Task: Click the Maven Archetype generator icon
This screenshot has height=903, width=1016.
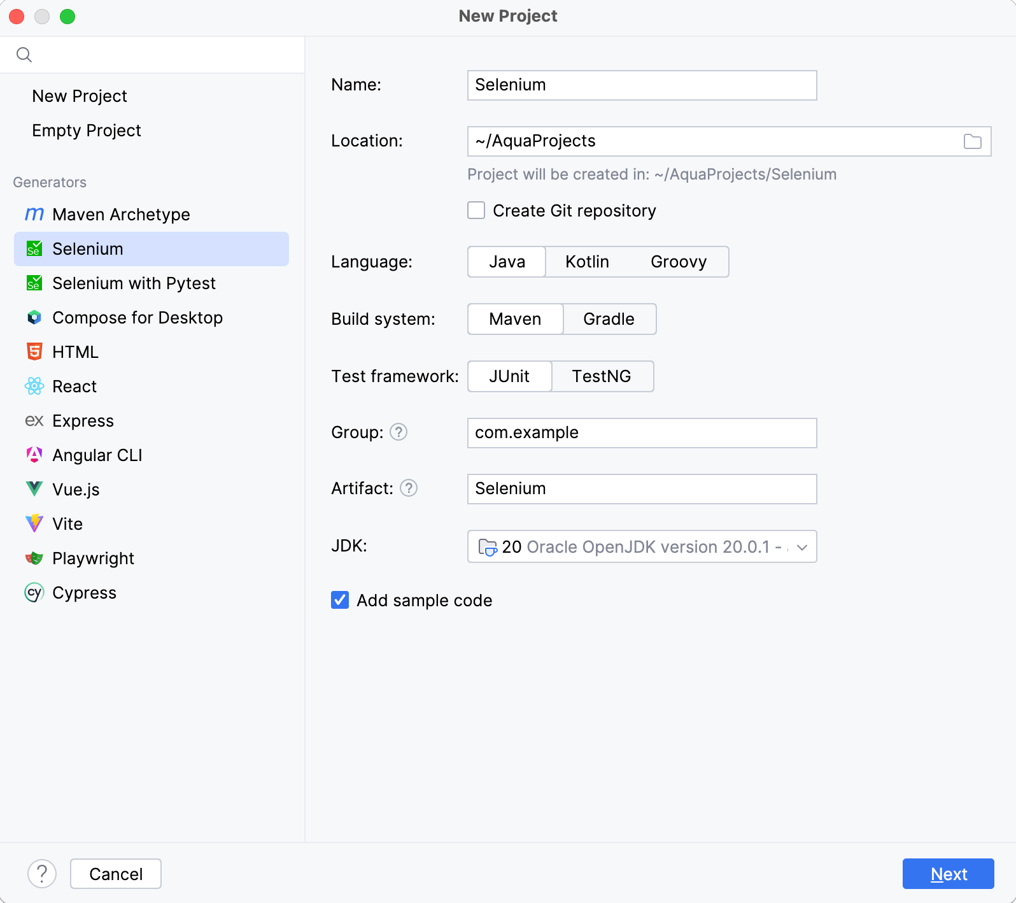Action: pos(34,215)
